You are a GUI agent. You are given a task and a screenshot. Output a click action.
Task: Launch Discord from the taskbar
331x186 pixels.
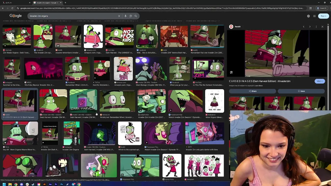(21, 184)
